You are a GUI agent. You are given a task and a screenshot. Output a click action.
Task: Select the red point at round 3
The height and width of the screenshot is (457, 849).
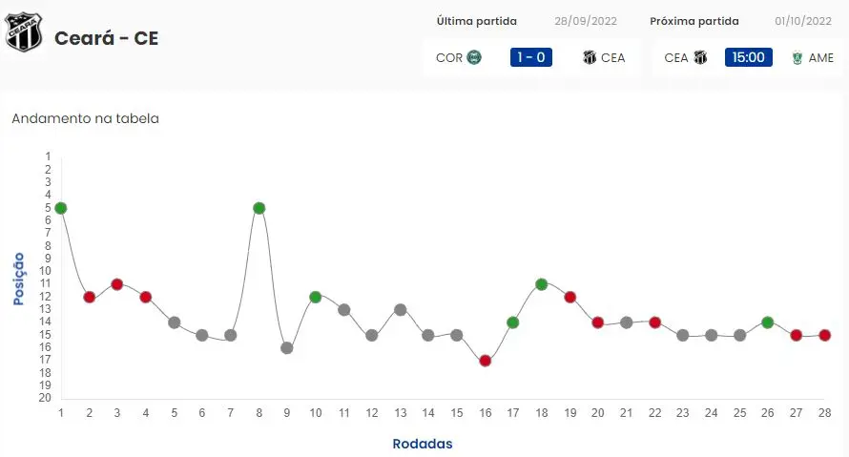coord(117,284)
